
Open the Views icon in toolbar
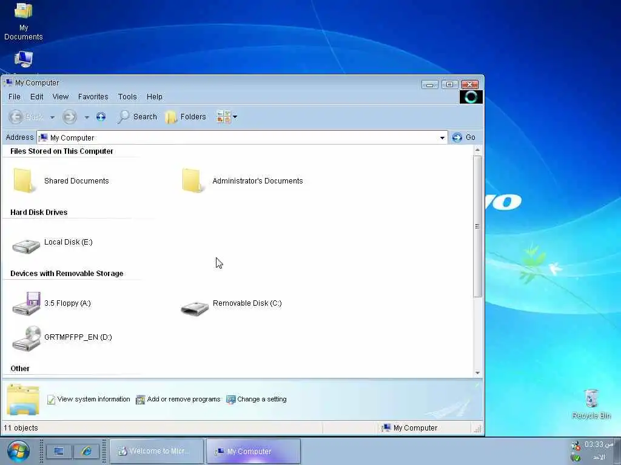point(223,117)
